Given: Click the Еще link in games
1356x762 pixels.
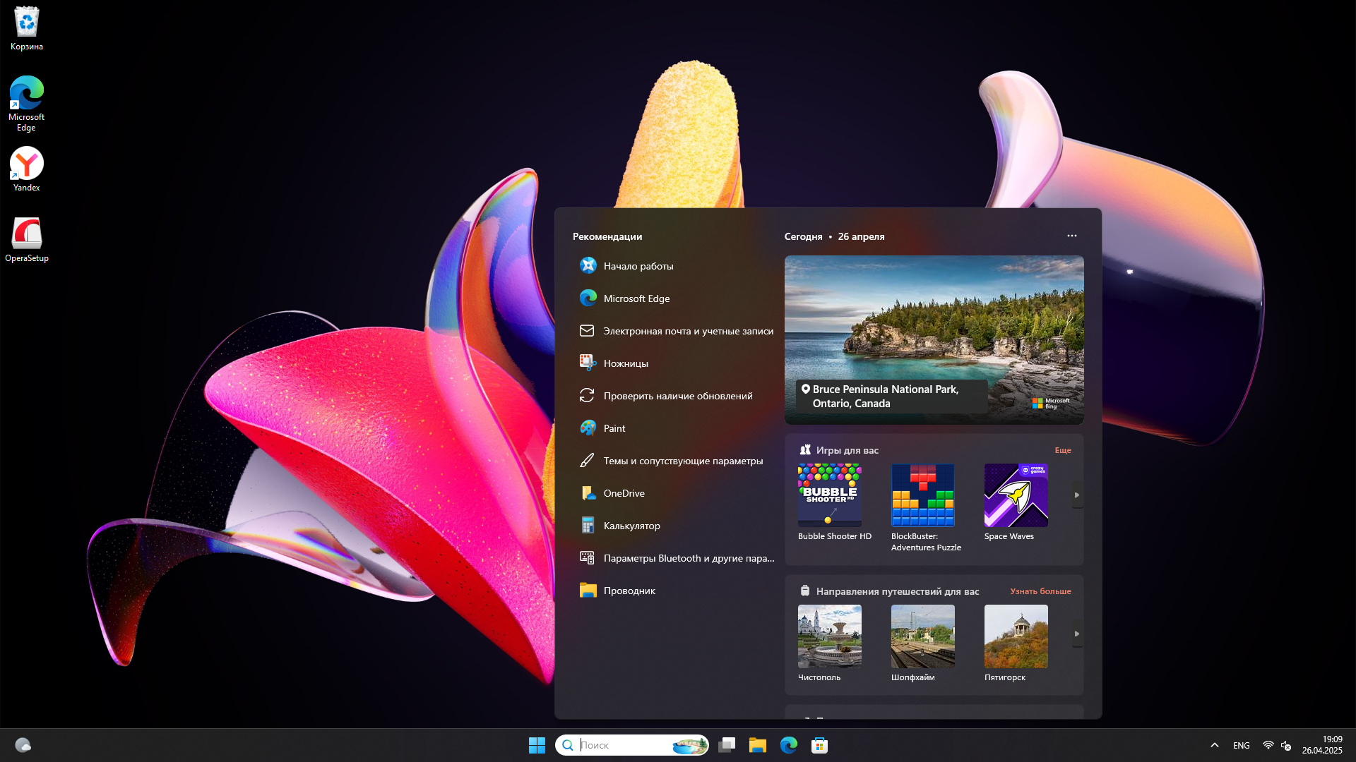Looking at the screenshot, I should [1062, 450].
